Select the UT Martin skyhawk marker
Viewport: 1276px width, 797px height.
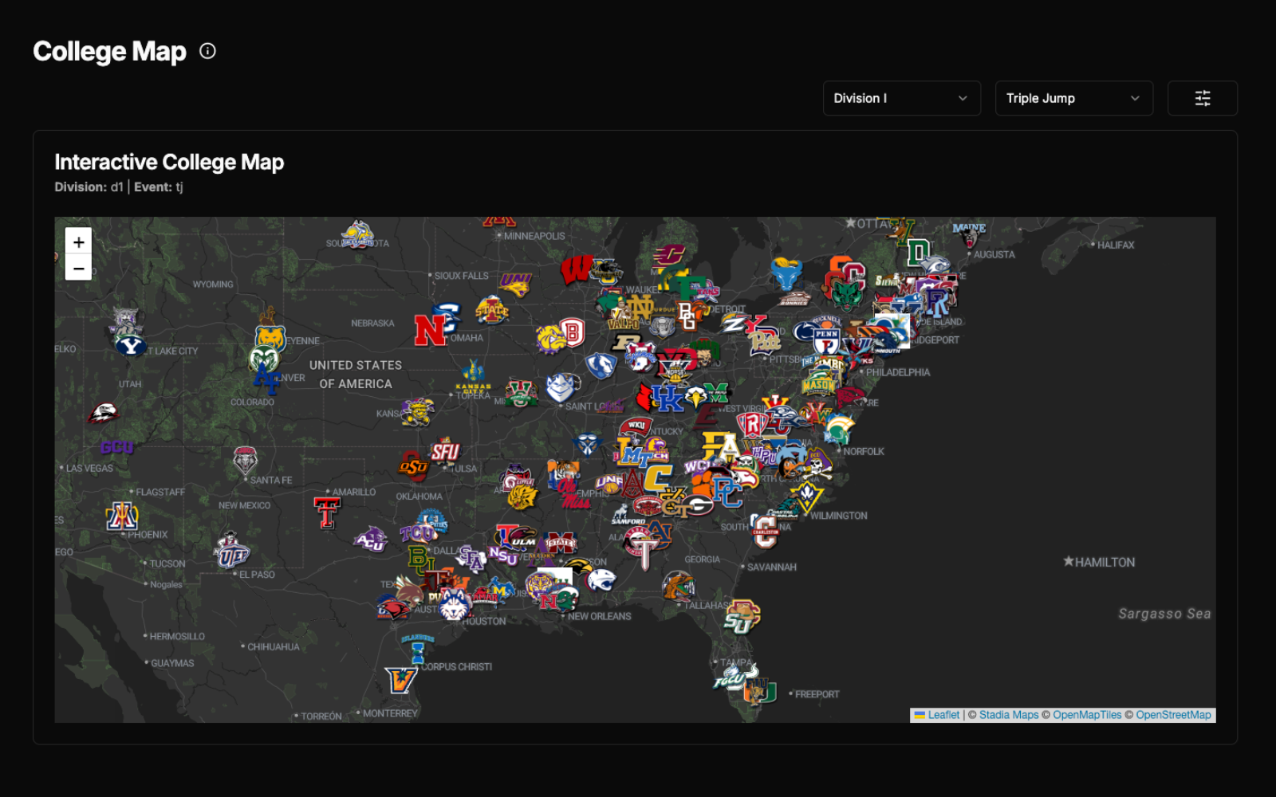587,444
